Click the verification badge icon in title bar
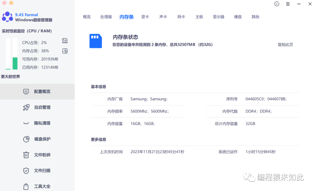 click(x=277, y=4)
